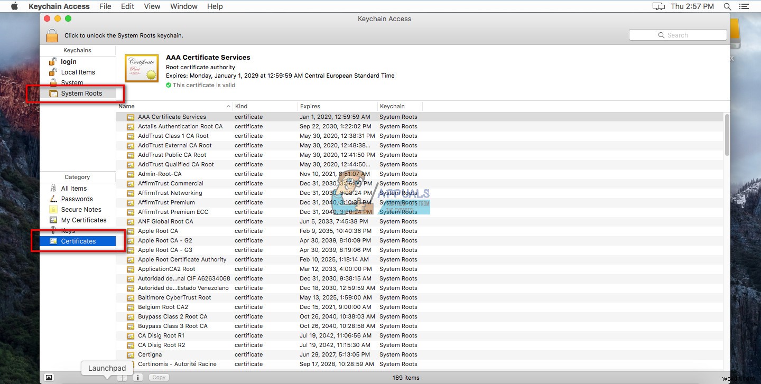Open the File menu
Viewport: 761px width, 384px height.
point(105,6)
